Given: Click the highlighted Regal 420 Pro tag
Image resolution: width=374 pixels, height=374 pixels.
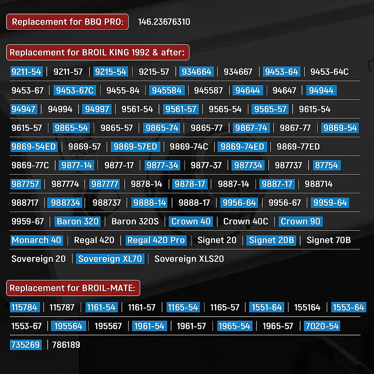Looking at the screenshot, I should pos(156,240).
